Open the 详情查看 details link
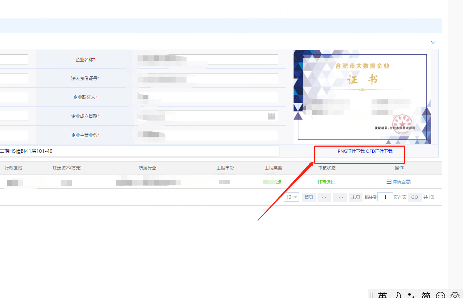 pos(401,182)
